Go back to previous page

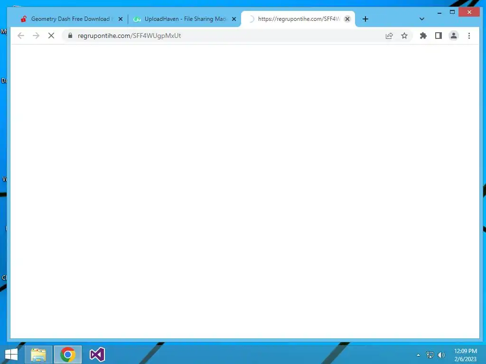coord(21,36)
